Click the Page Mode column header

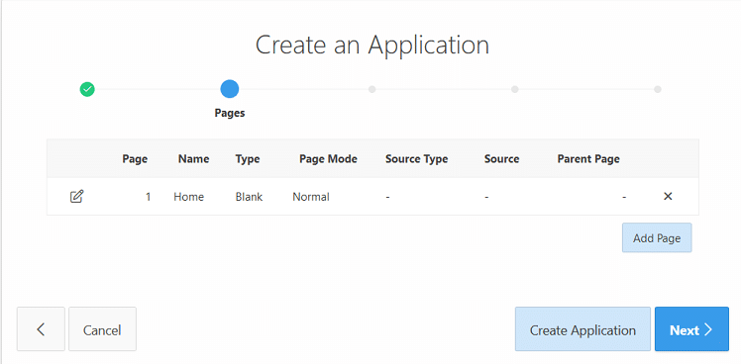coord(329,159)
